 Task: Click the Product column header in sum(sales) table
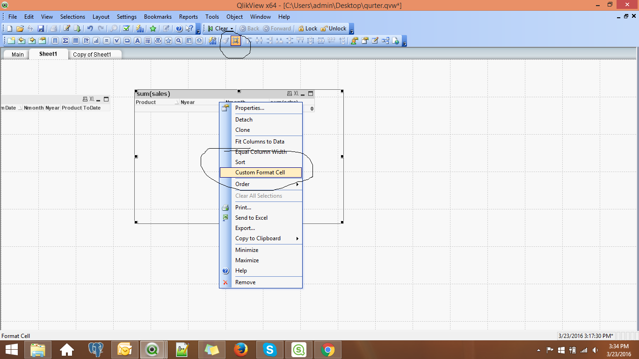tap(146, 102)
